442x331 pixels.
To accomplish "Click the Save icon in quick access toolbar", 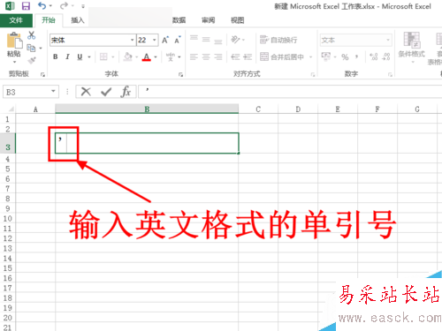I will [26, 6].
